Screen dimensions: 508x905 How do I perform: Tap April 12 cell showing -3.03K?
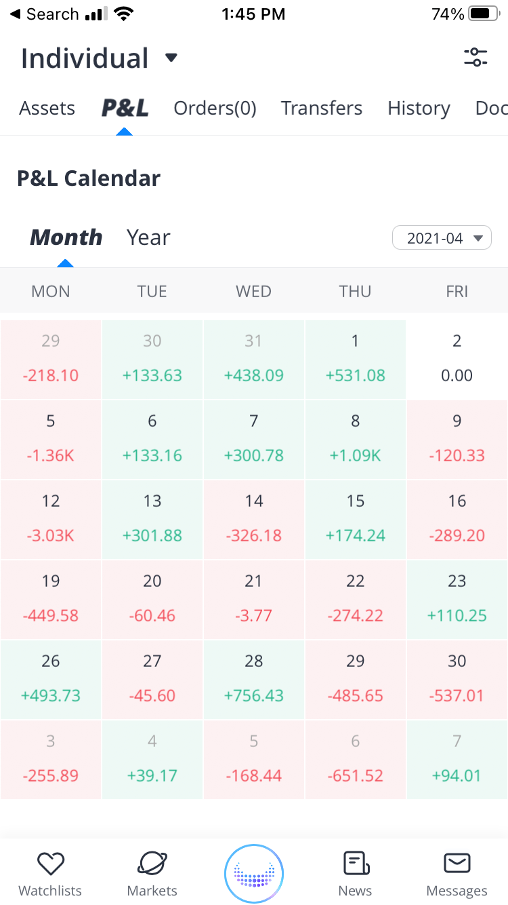51,520
